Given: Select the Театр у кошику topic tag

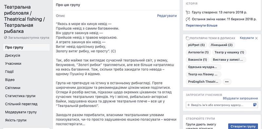Looking at the screenshot, I should coord(229,52).
